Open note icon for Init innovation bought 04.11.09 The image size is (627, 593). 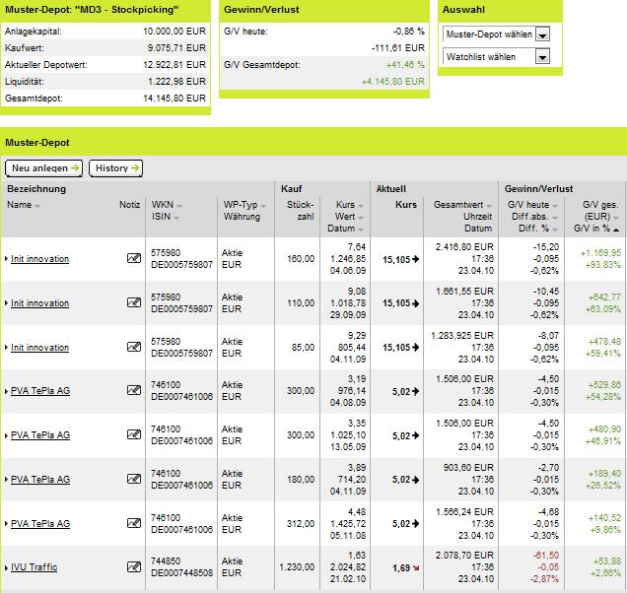click(x=134, y=347)
